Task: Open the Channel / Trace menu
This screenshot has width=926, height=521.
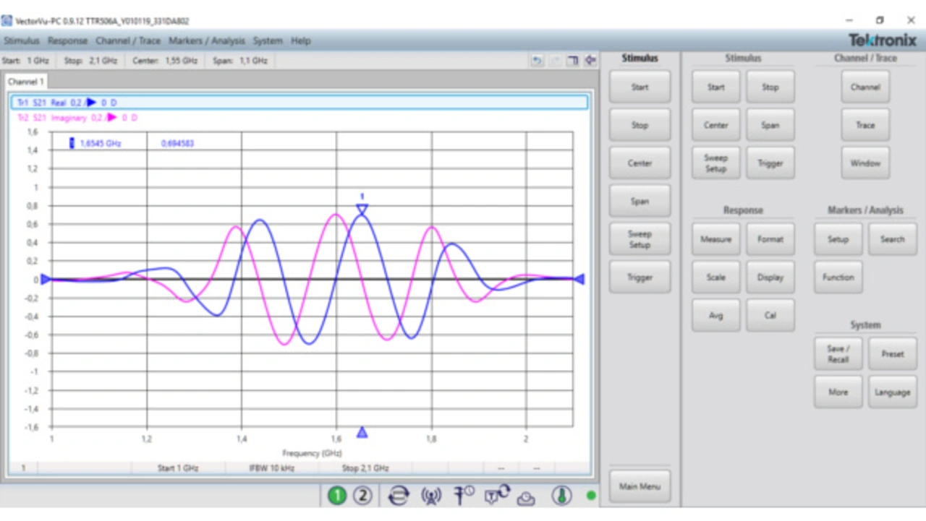Action: pyautogui.click(x=128, y=41)
